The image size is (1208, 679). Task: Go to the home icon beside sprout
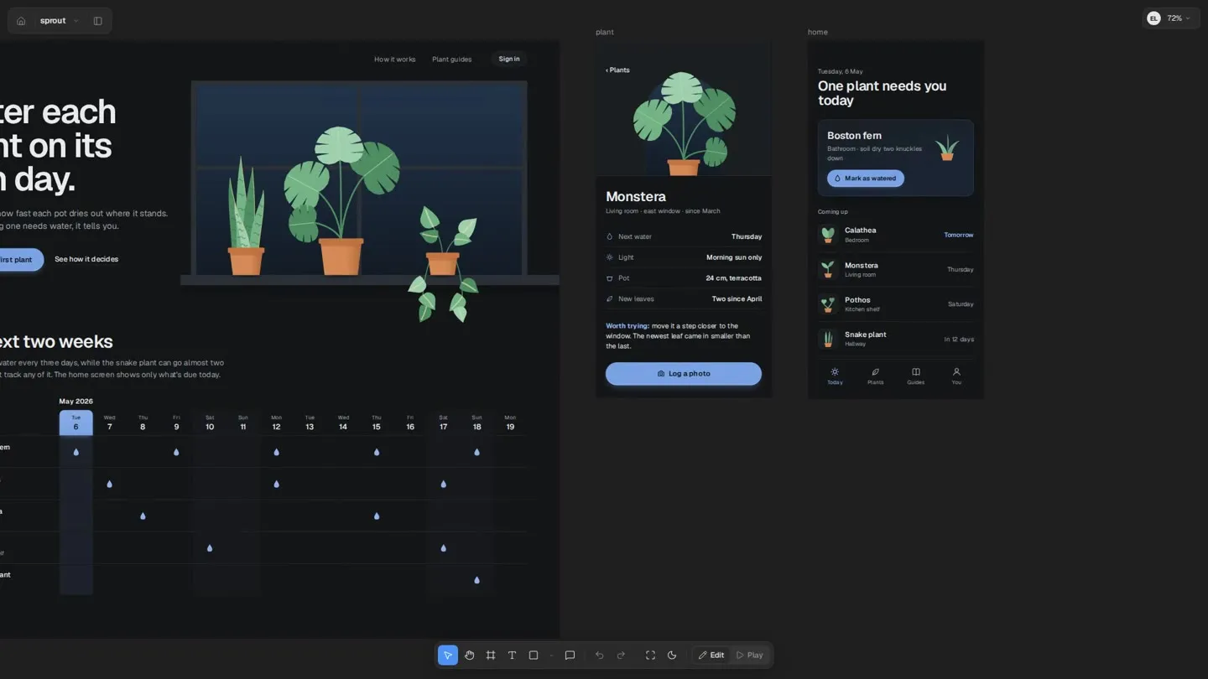(x=21, y=21)
